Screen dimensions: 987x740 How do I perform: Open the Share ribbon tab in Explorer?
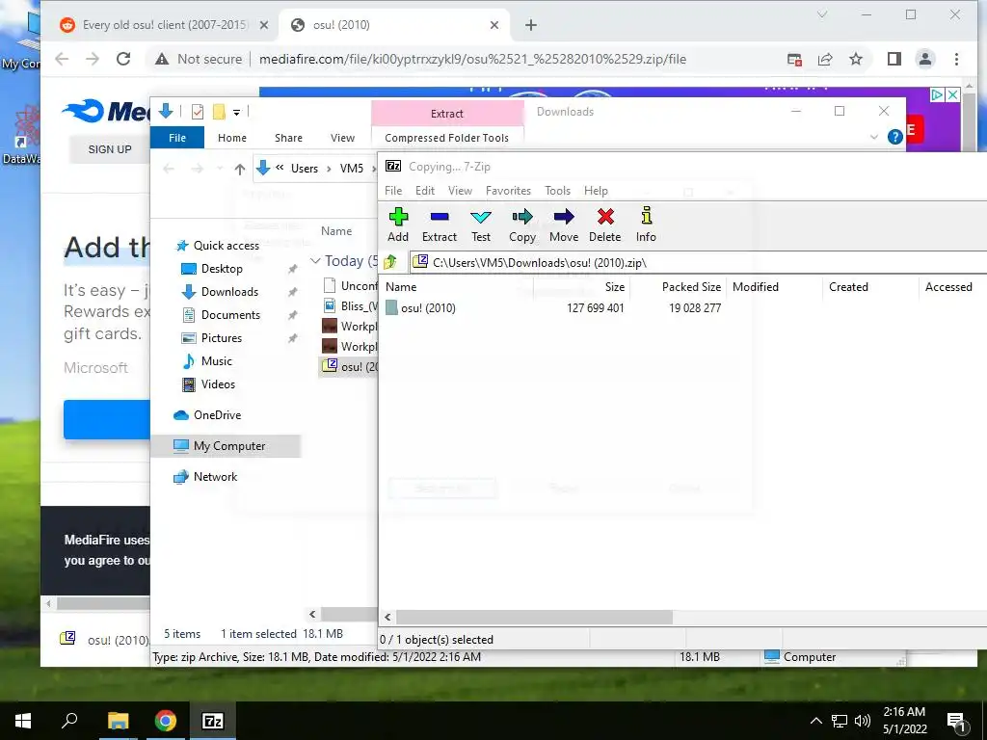coord(288,138)
